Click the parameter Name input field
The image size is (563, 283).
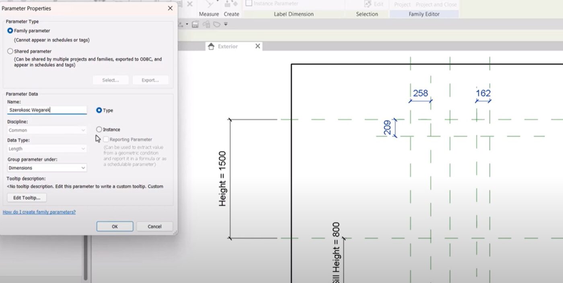(x=47, y=110)
